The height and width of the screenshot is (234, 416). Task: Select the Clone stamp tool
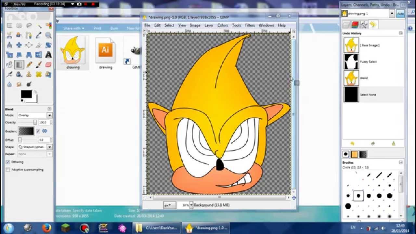pyautogui.click(x=29, y=74)
